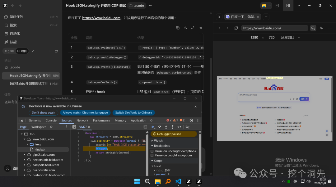Open DevTools three-dot customize menu
The image size is (336, 187).
coord(198,121)
